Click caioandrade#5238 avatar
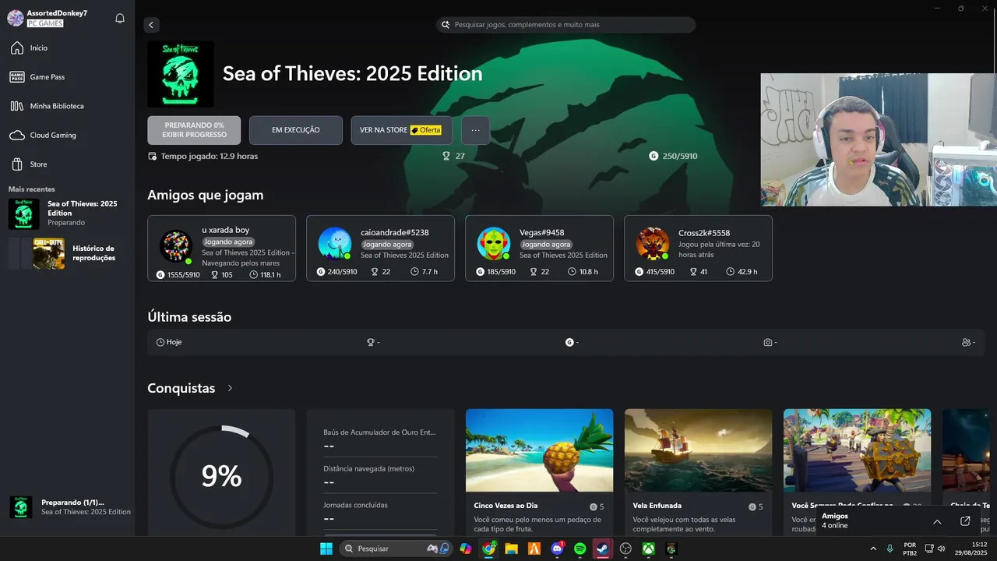This screenshot has height=561, width=997. (x=335, y=244)
